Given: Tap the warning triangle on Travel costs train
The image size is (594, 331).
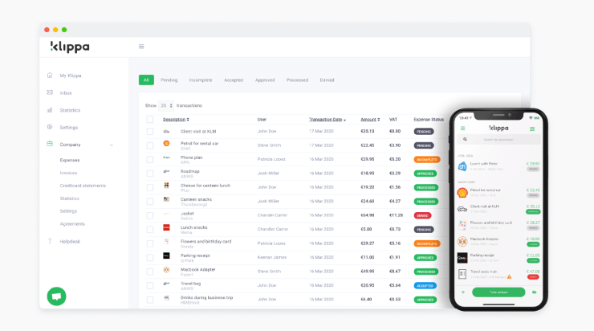Looking at the screenshot, I should coord(509,277).
